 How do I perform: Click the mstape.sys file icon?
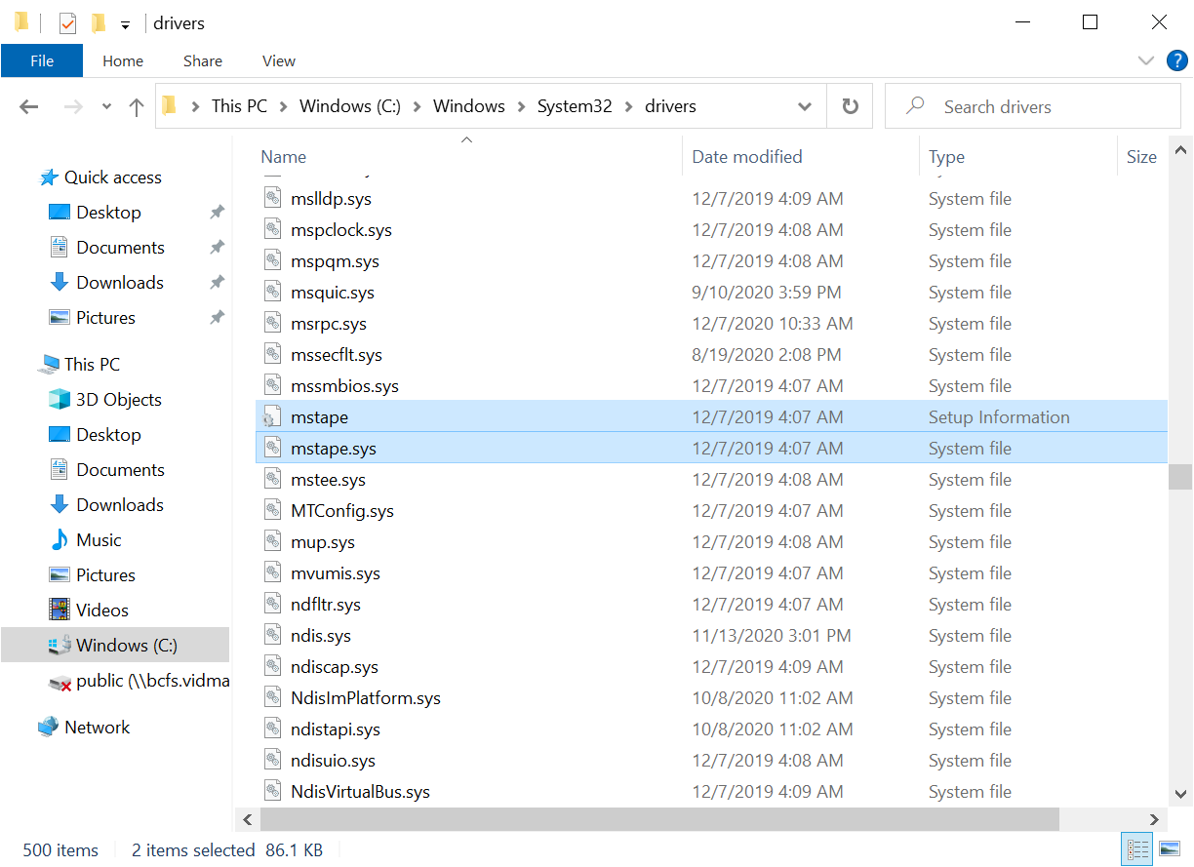(272, 449)
